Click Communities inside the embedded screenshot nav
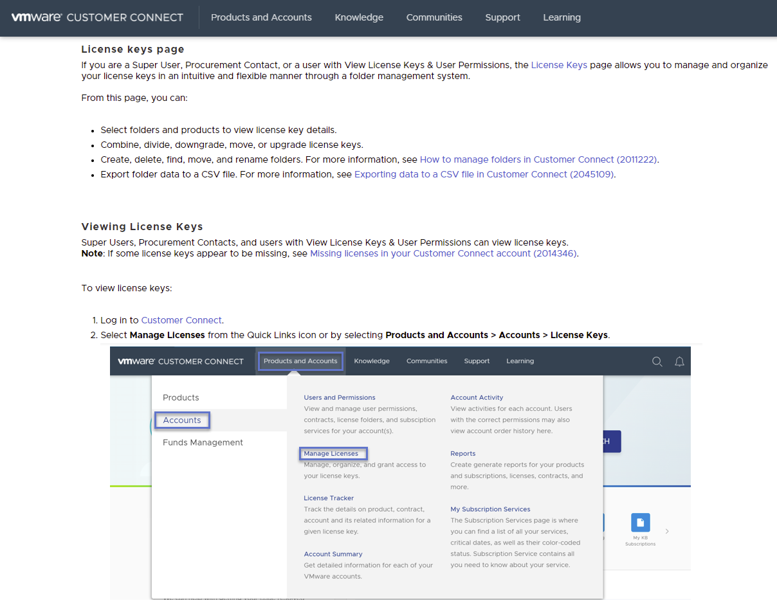 [x=427, y=361]
